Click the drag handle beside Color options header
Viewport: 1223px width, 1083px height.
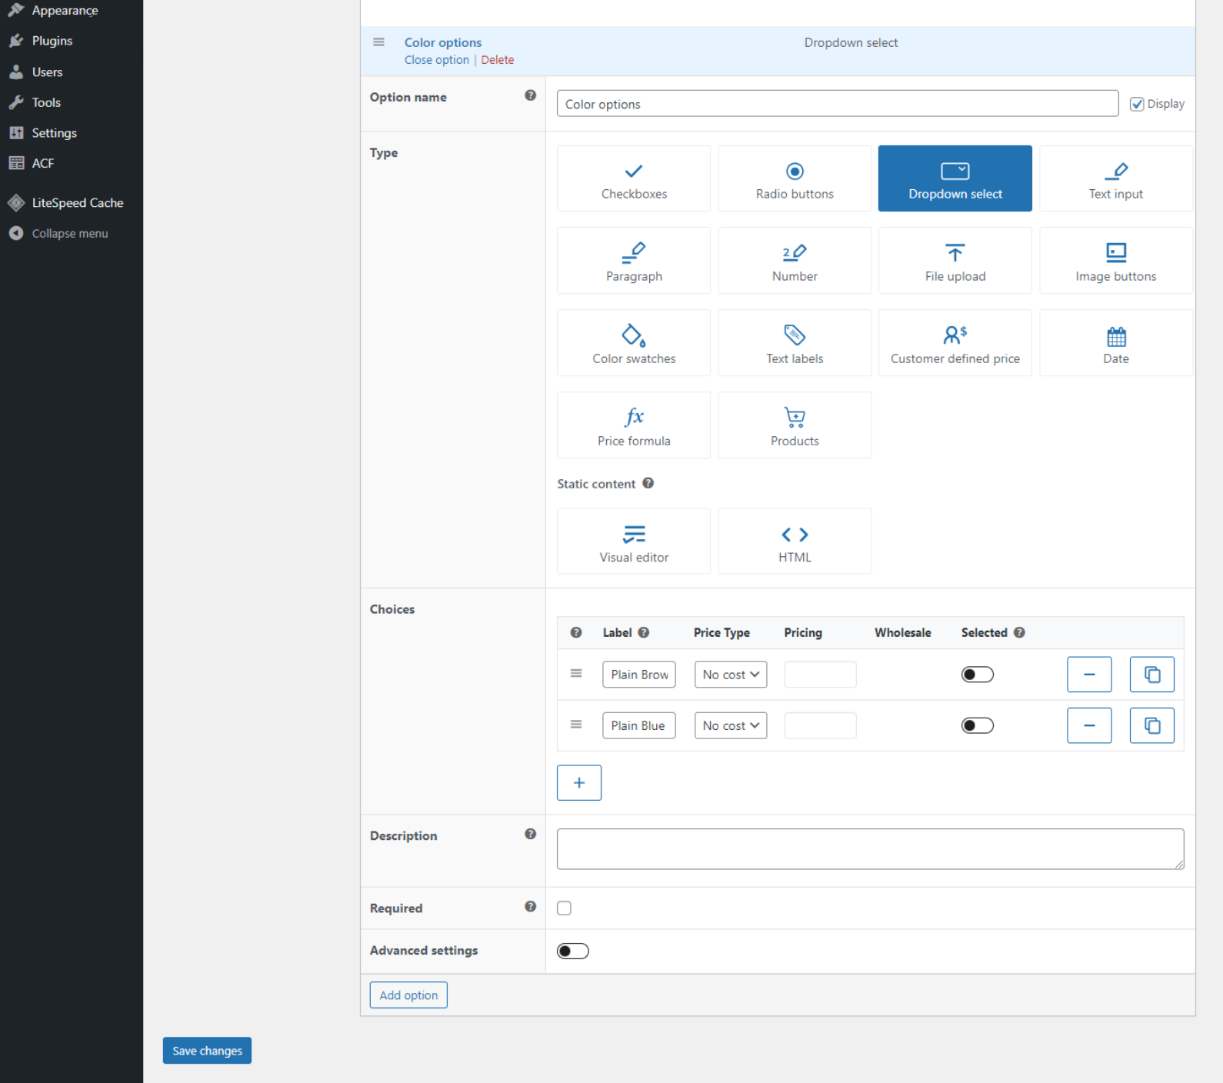[378, 42]
